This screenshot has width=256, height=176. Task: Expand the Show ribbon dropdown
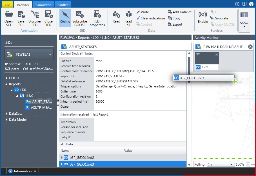point(244,19)
